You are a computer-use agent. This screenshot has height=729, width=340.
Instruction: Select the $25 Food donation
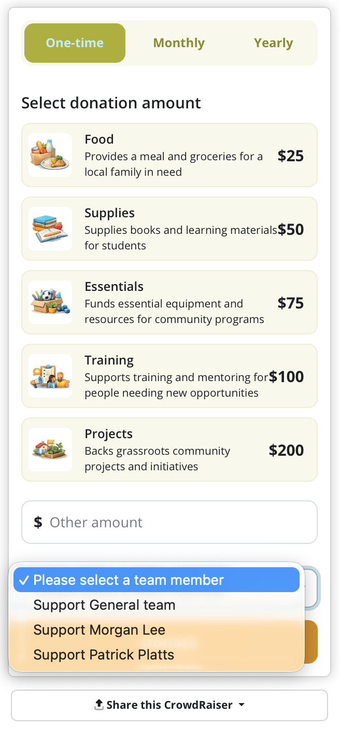click(x=169, y=155)
